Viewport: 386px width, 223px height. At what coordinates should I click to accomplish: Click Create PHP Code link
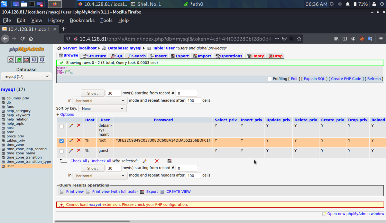[346, 79]
